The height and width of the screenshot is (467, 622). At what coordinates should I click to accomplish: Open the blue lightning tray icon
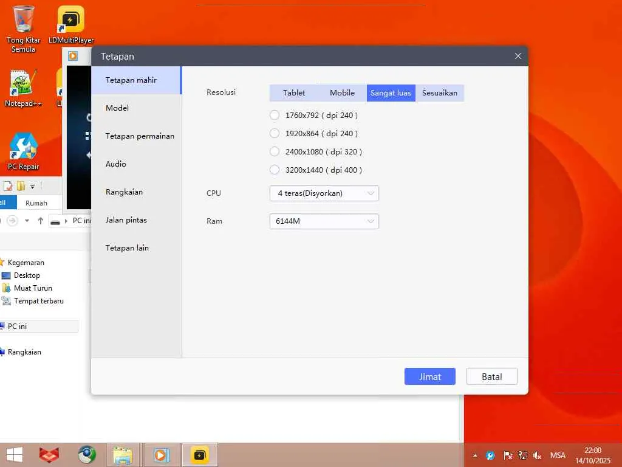pos(490,455)
